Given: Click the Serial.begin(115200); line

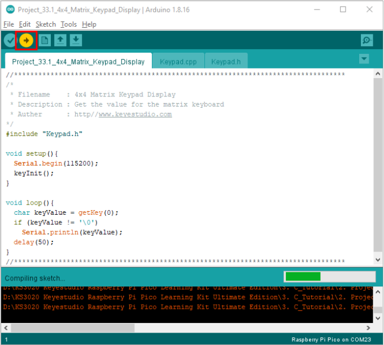Looking at the screenshot, I should tap(56, 163).
